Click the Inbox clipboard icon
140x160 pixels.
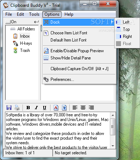tap(15, 36)
